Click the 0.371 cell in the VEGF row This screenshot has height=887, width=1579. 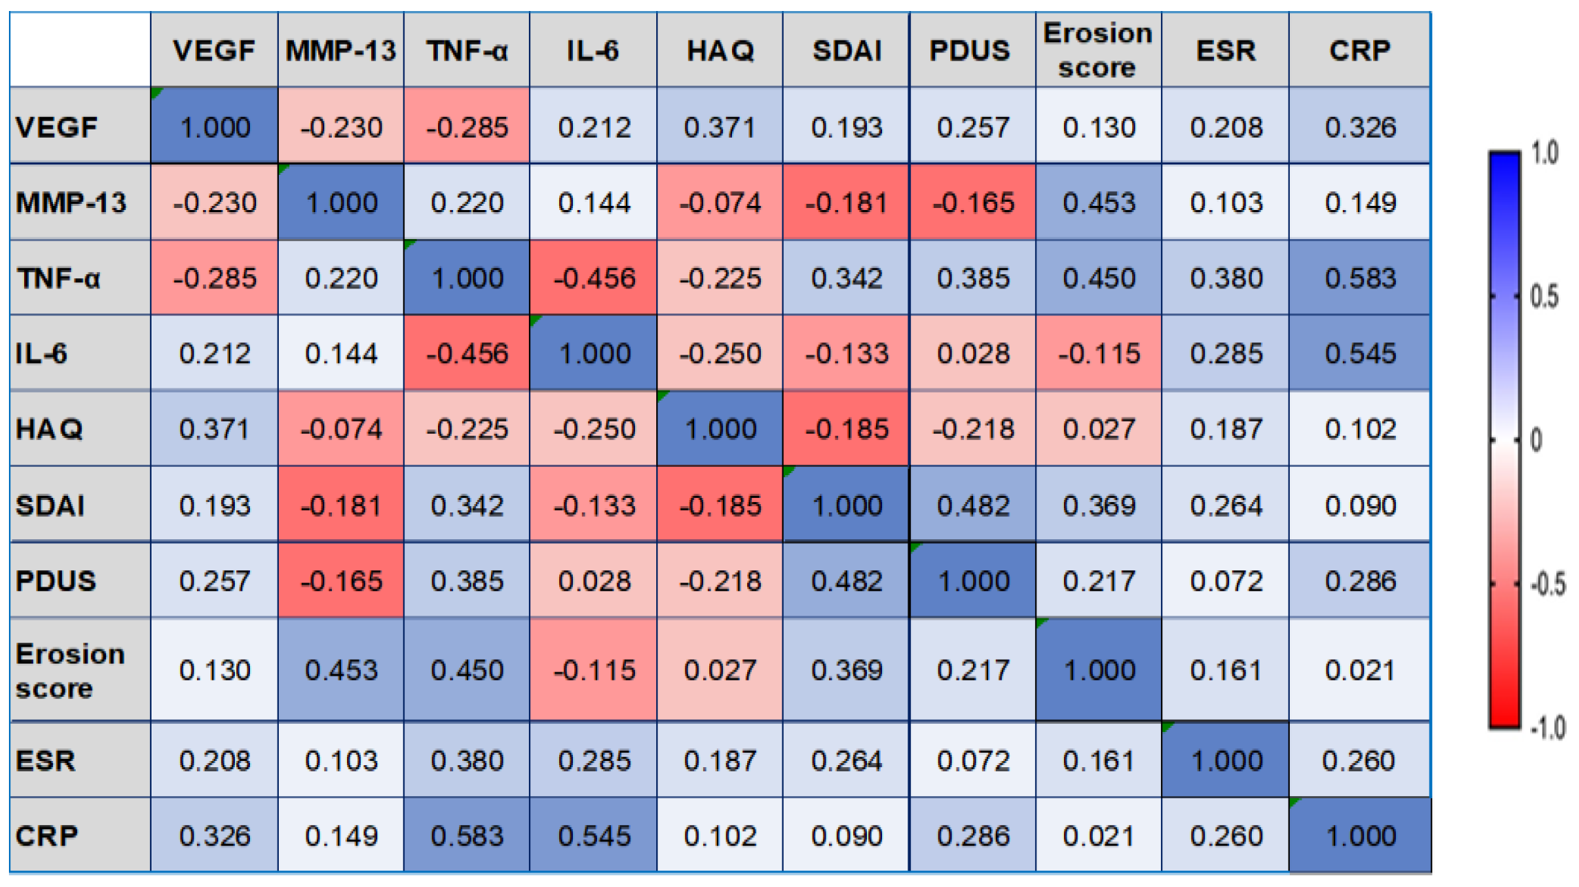coord(720,127)
